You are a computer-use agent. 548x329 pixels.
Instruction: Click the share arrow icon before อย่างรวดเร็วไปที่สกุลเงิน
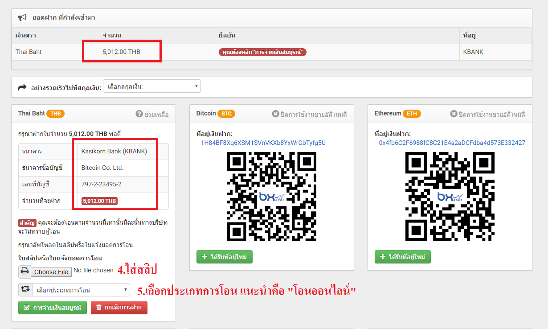22,88
